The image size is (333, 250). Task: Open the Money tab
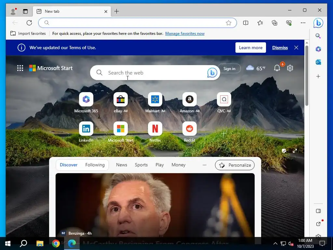pyautogui.click(x=179, y=165)
